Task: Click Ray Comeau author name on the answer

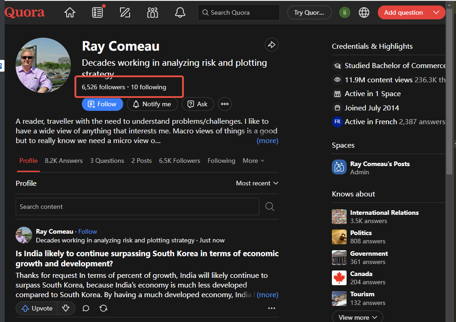Action: coord(54,231)
